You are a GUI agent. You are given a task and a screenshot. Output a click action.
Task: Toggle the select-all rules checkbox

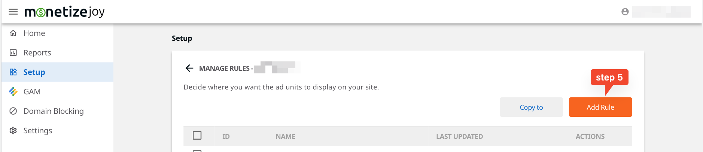[x=197, y=136]
